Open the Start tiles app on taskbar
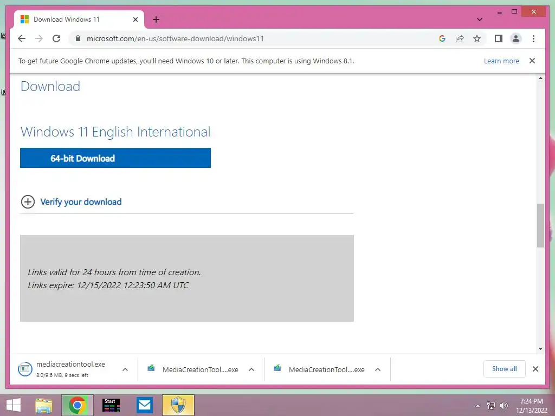Image resolution: width=555 pixels, height=416 pixels. (x=111, y=405)
